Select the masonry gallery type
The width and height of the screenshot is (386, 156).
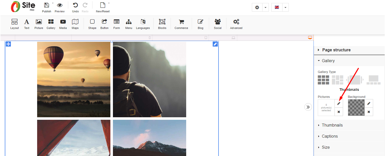[337, 80]
